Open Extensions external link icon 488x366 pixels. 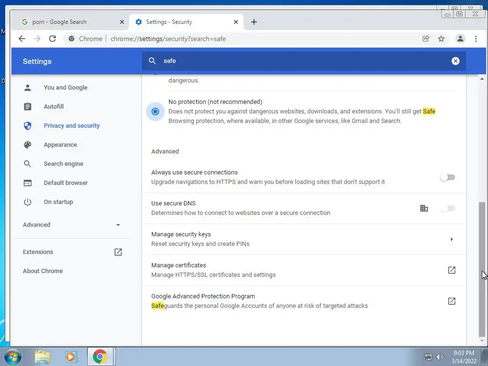[118, 252]
